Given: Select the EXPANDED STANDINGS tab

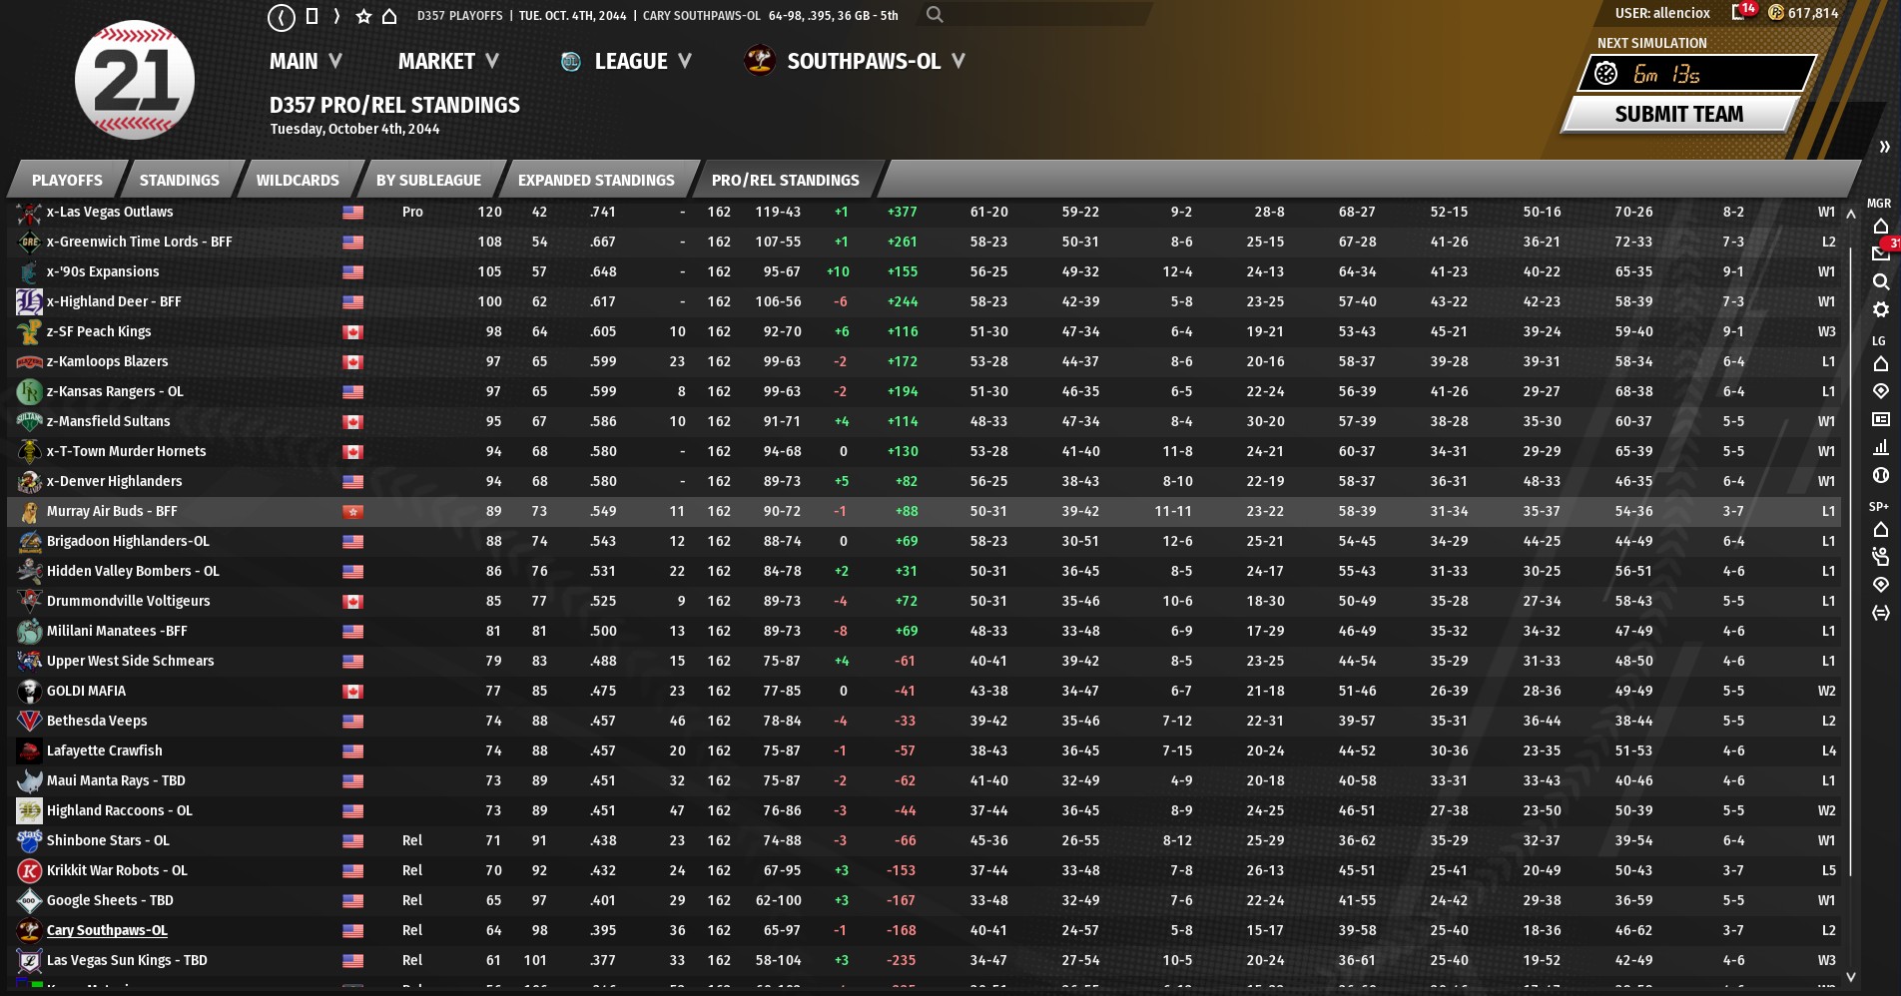Looking at the screenshot, I should 596,181.
